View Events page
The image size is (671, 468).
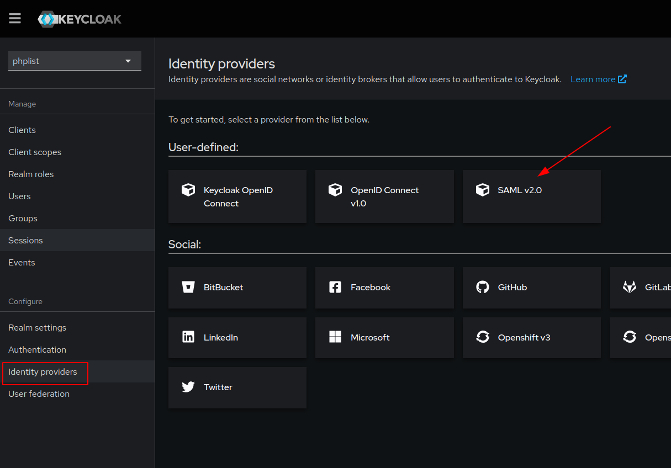tap(77, 262)
